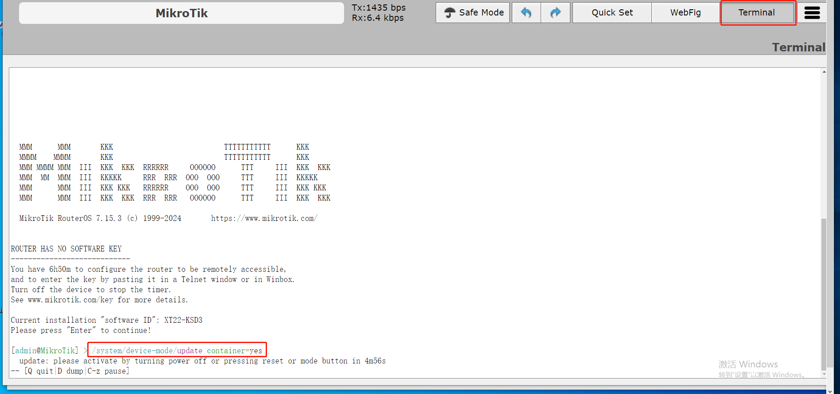Click the [admin@MikroTik] prompt

(45, 351)
